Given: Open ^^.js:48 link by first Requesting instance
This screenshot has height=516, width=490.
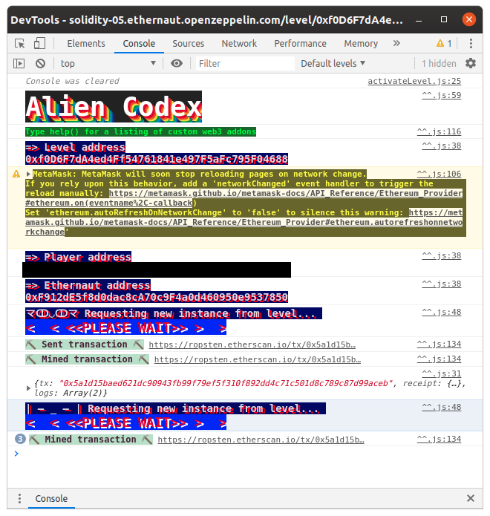Looking at the screenshot, I should pyautogui.click(x=441, y=312).
